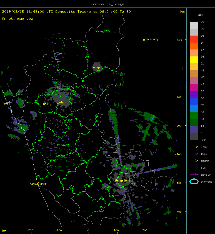The height and width of the screenshot is (234, 215).
Task: Click the -300 tick on vertical axis
Action: click(178, 154)
